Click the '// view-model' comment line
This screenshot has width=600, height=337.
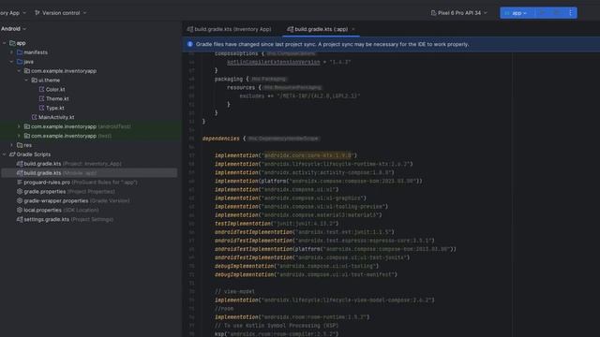(234, 291)
